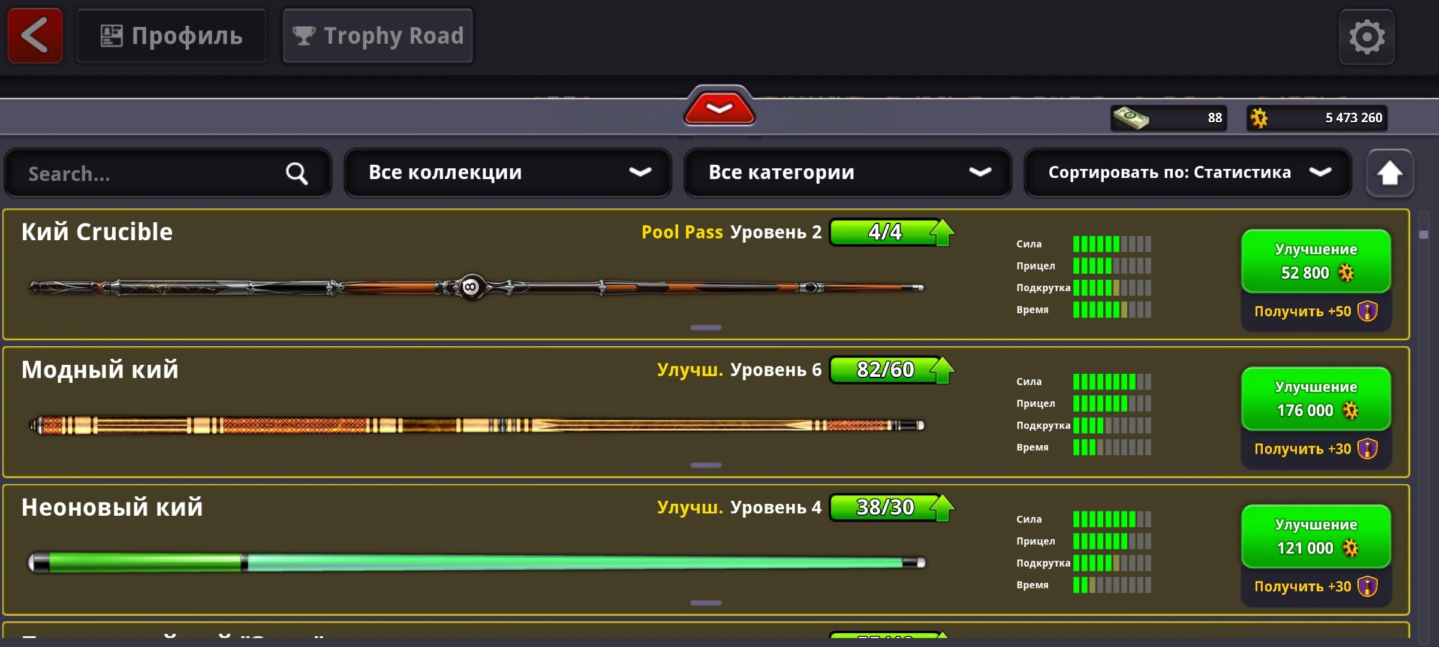Select the Модный кий cue image
Screen dimensions: 1439x647
click(x=477, y=425)
